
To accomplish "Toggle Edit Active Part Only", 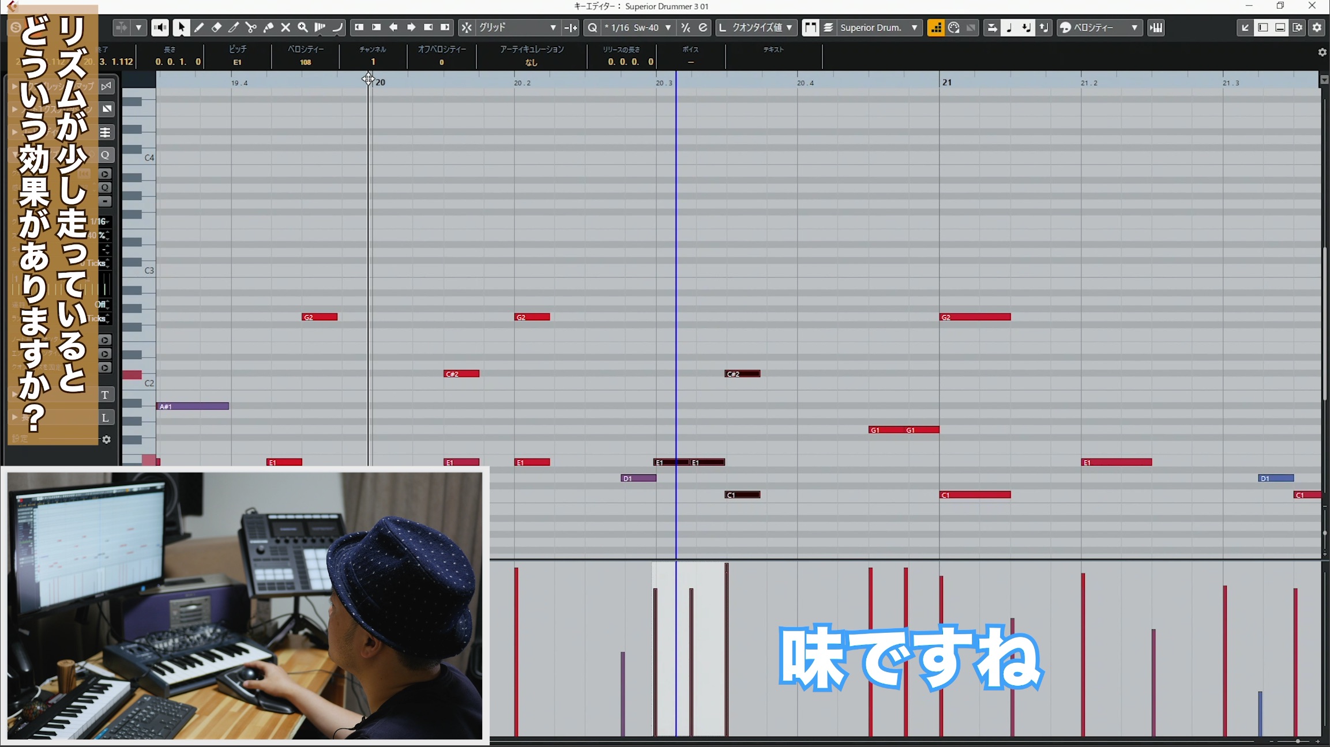I will click(828, 27).
